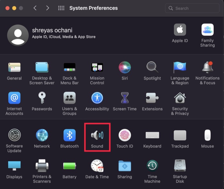Go back with the left arrow
This screenshot has height=189, width=224.
(35, 8)
